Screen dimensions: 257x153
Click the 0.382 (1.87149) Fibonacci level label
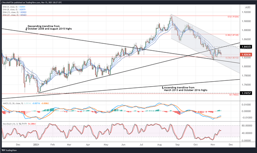(x=232, y=35)
